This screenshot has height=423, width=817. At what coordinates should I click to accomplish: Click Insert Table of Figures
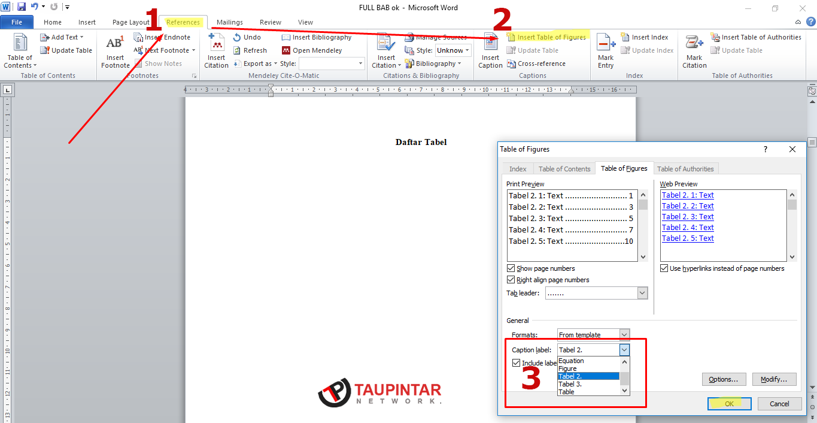click(x=546, y=37)
